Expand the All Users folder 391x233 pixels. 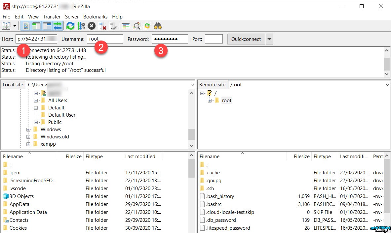[36, 101]
